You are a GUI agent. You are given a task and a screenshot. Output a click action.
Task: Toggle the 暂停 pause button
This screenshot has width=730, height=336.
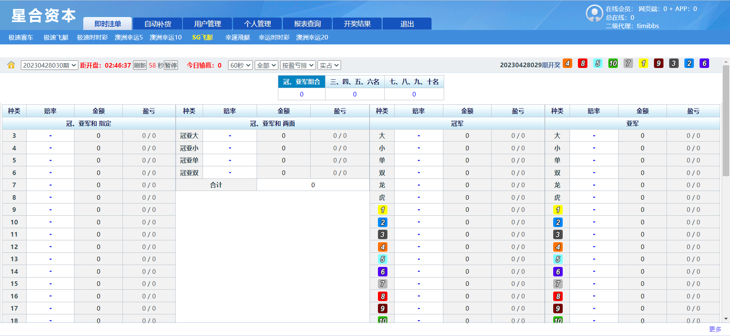click(171, 65)
